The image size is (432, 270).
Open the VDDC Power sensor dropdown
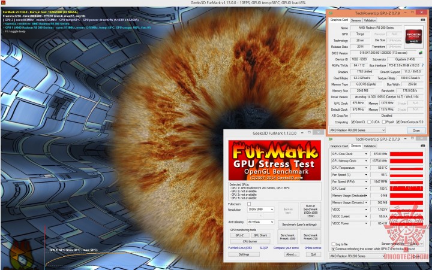click(x=366, y=223)
